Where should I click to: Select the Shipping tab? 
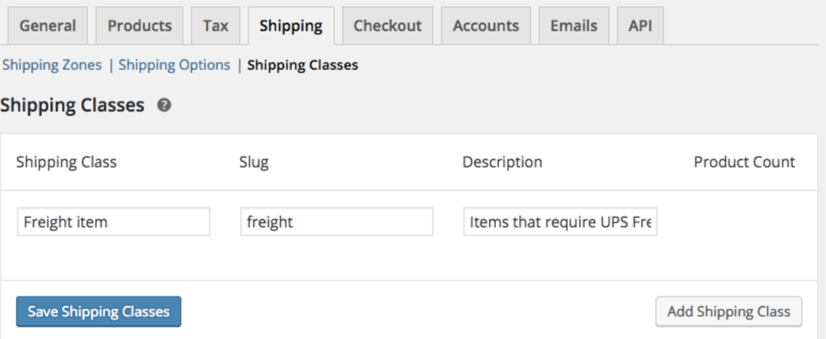tap(290, 25)
